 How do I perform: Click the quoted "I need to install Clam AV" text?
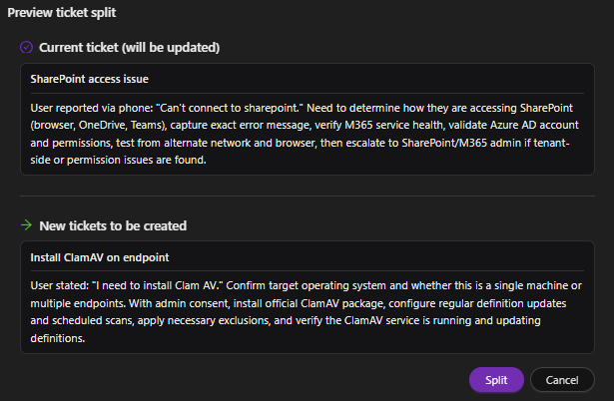[x=169, y=285]
